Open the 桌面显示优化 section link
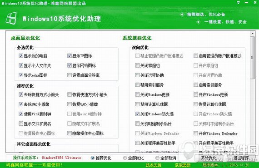The image size is (259, 168). [x=25, y=38]
